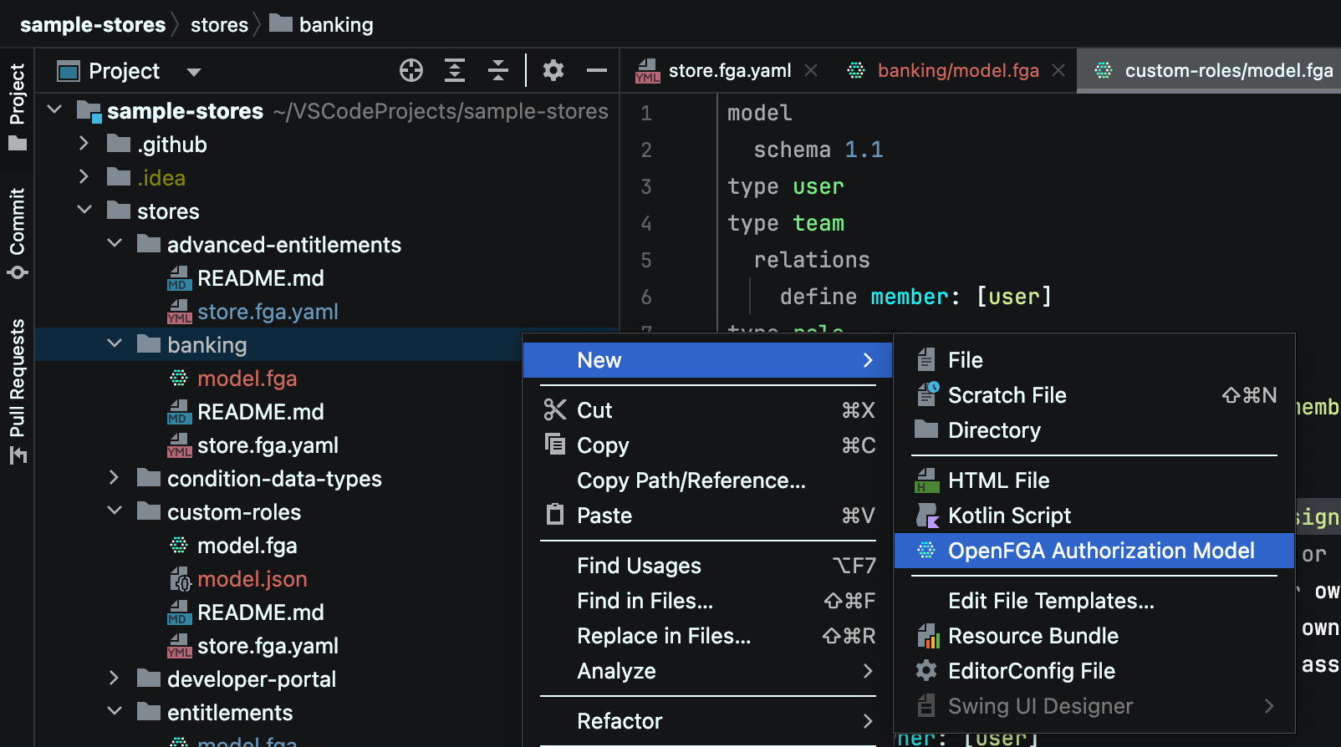Open Edit File Templates option

click(1094, 601)
